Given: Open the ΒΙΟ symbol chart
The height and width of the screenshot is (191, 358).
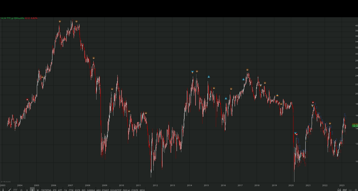Looking at the screenshot, I should tap(84, 190).
